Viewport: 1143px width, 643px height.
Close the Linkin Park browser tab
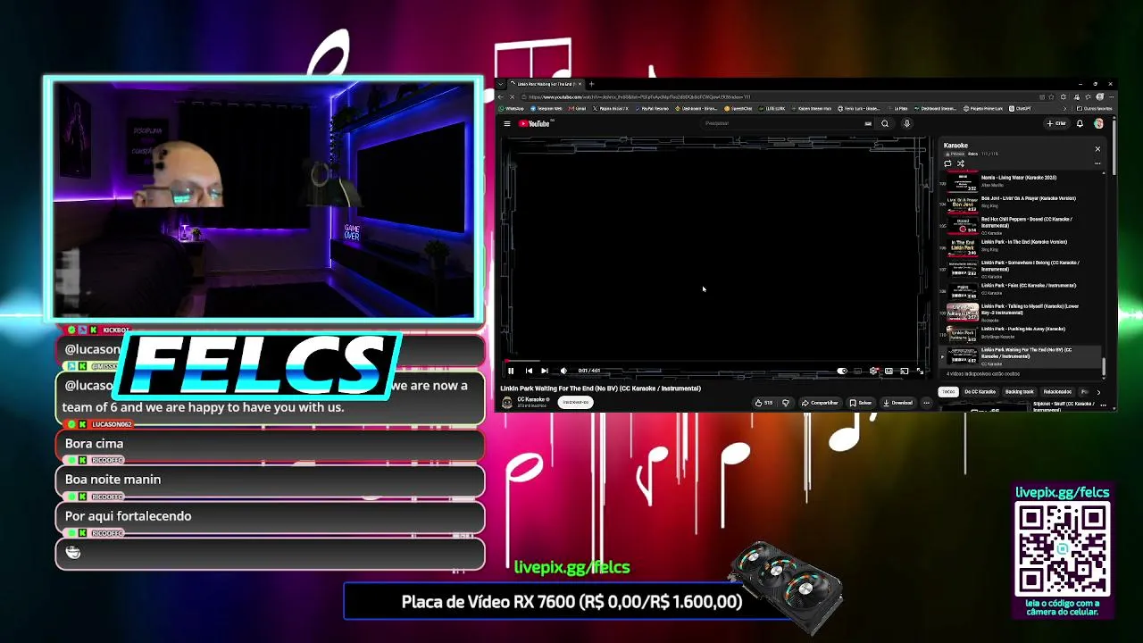tap(580, 84)
